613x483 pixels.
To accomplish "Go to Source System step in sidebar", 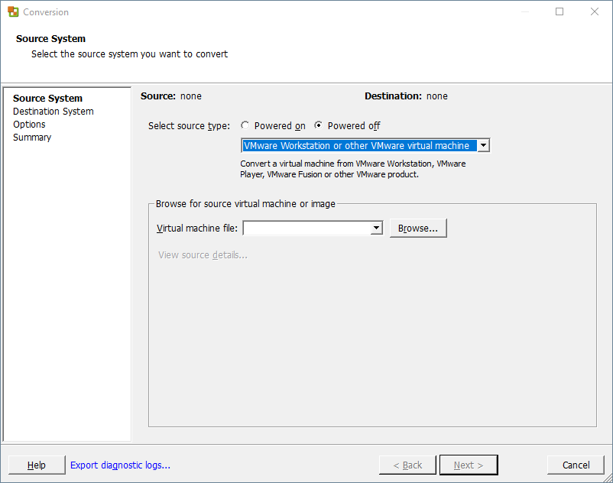I will pos(47,98).
